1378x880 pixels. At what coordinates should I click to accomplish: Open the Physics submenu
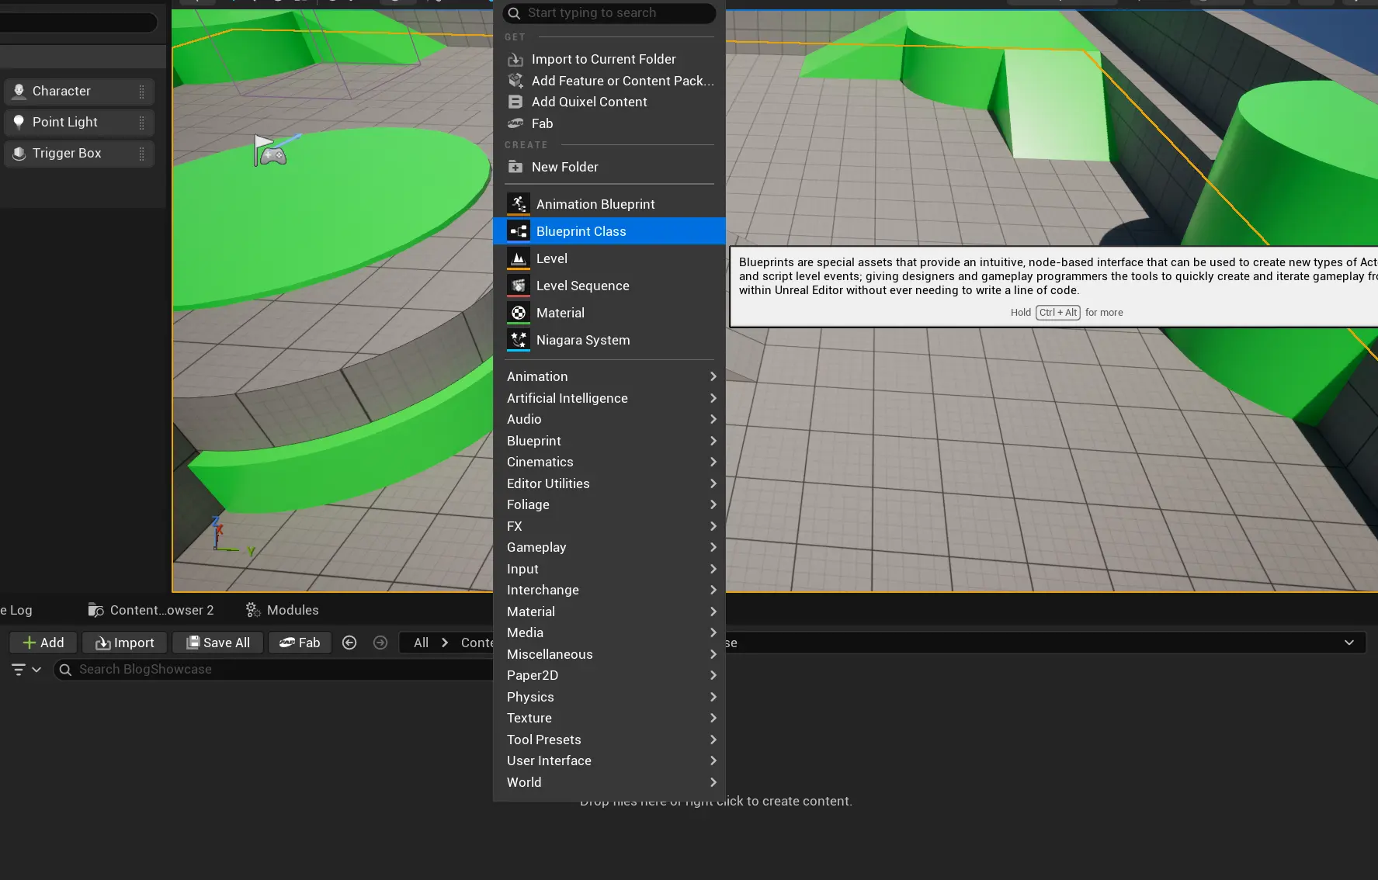[609, 697]
